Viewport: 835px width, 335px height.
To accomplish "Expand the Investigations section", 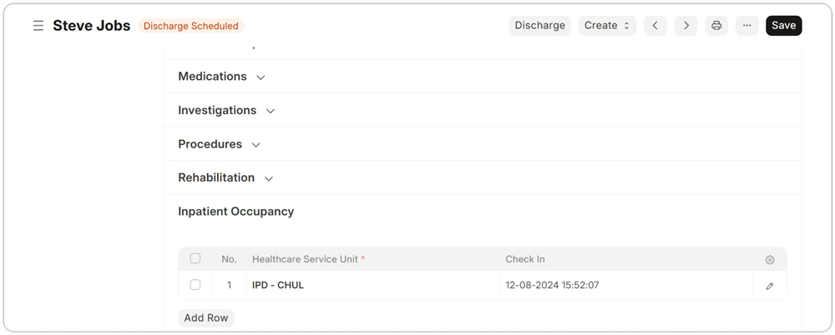I will point(226,110).
